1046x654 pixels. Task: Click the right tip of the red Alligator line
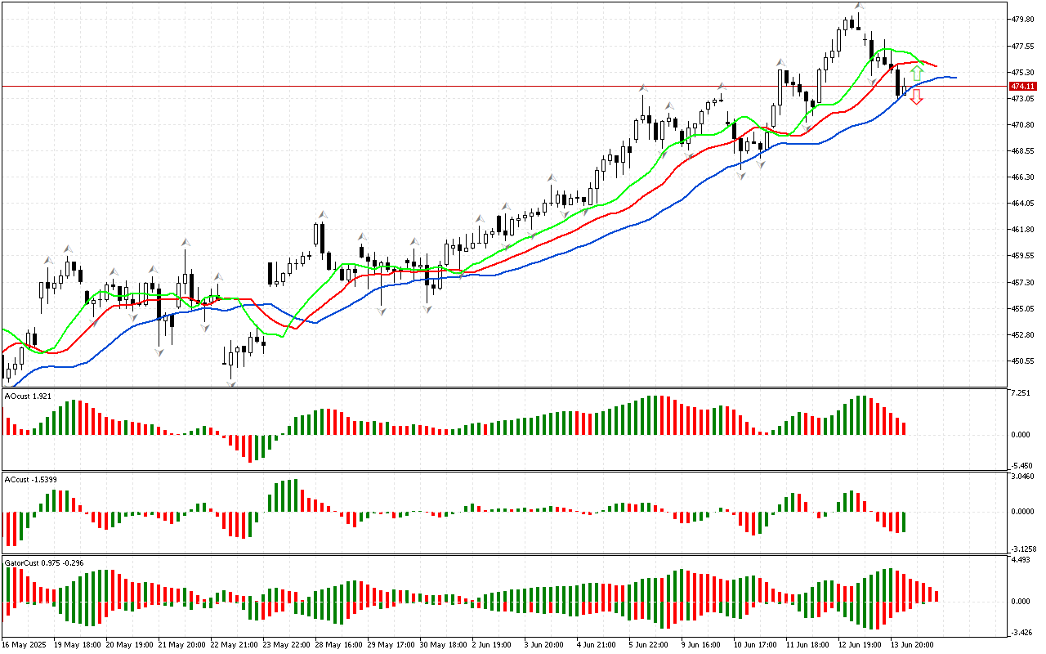(936, 66)
